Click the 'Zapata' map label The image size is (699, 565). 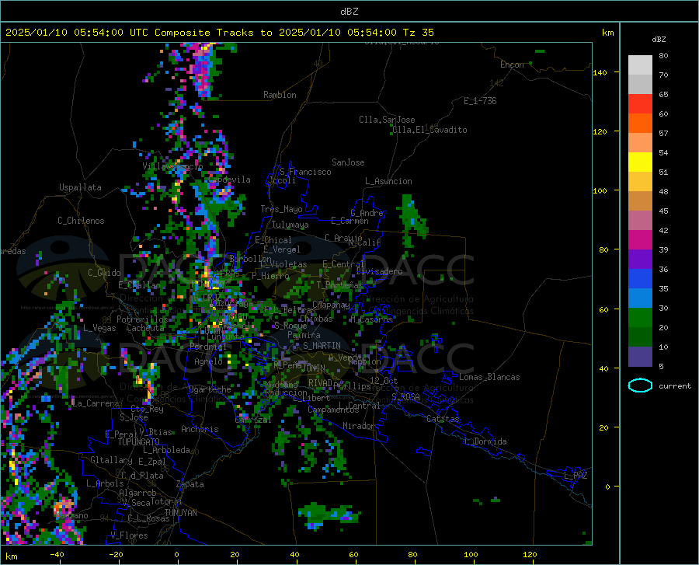[190, 484]
